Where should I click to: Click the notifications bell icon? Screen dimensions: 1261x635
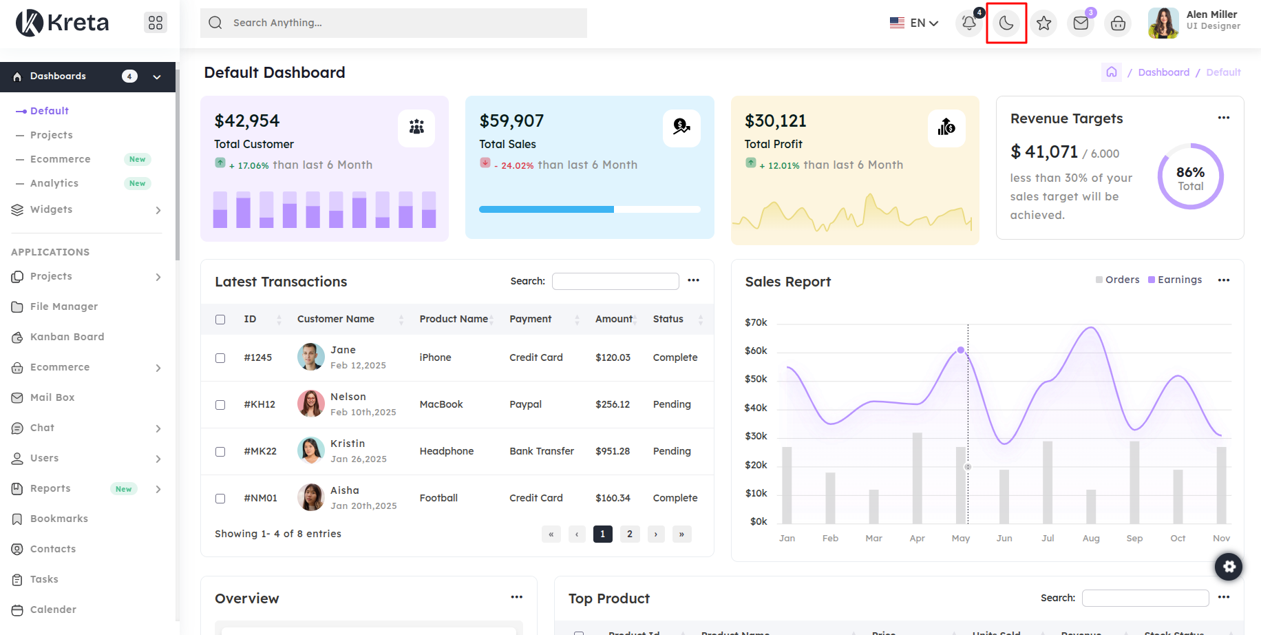point(968,23)
